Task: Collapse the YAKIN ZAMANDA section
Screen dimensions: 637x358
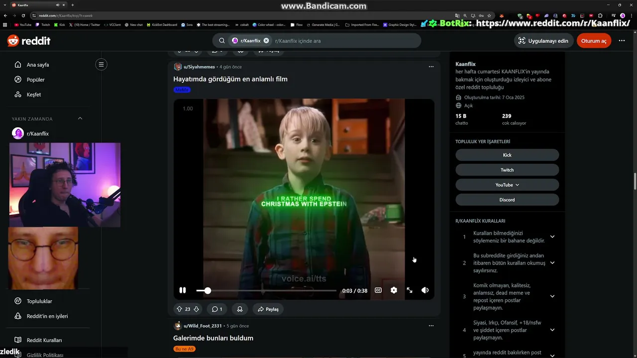Action: click(x=80, y=118)
